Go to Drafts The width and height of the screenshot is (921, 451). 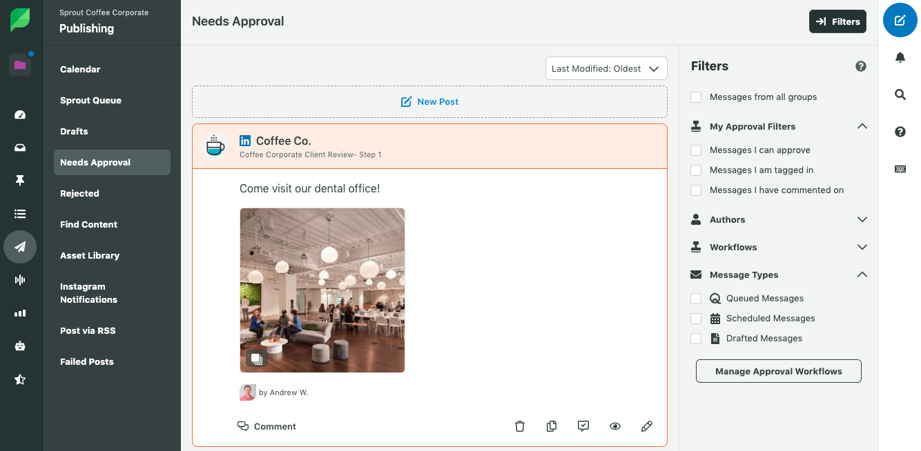click(112, 131)
